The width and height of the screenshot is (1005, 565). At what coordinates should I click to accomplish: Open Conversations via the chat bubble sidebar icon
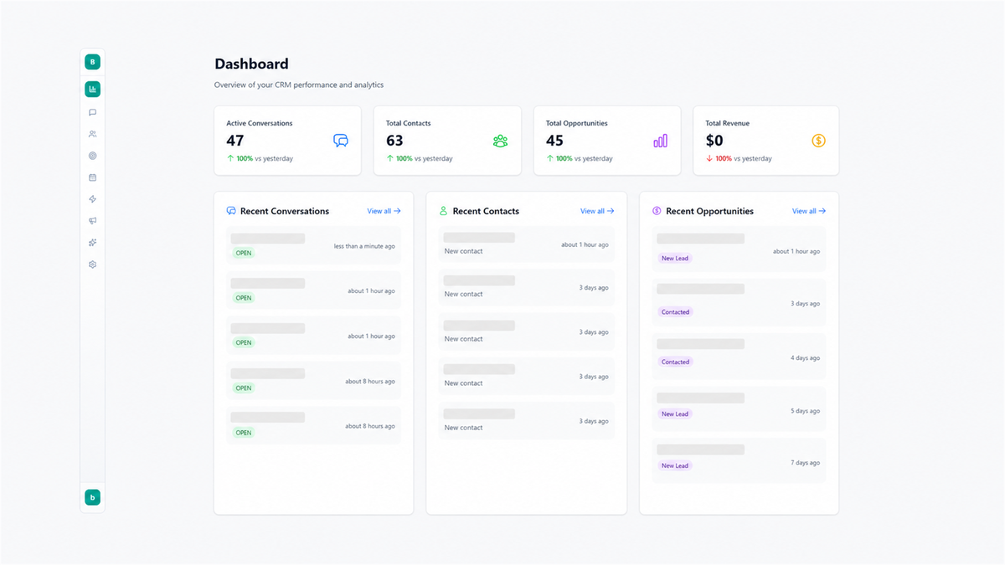click(x=92, y=112)
